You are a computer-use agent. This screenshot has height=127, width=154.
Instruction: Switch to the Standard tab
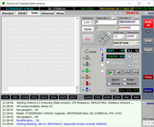point(8,13)
